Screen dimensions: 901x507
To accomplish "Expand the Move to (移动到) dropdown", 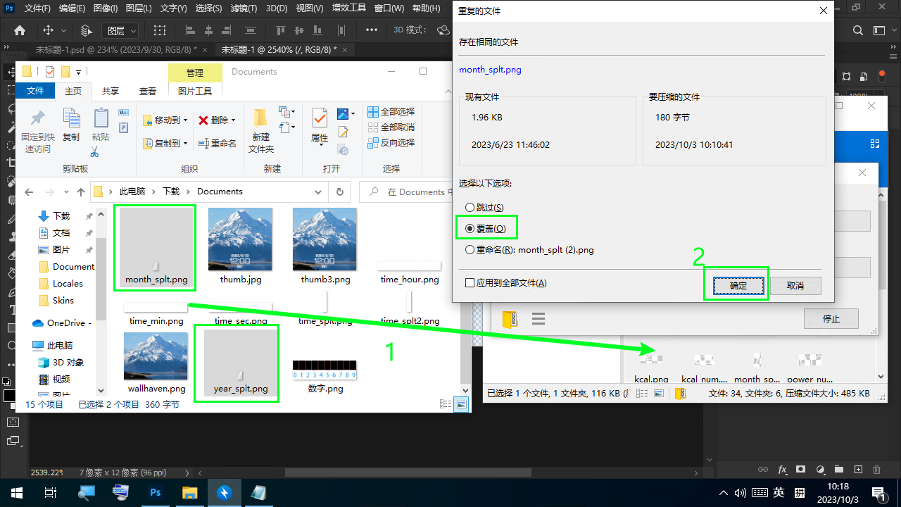I will [185, 120].
